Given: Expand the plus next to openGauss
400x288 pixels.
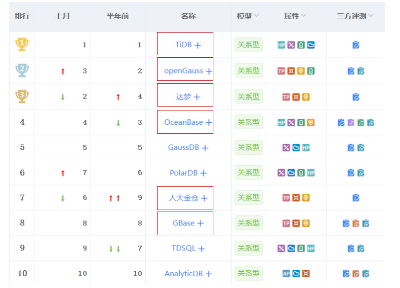Looking at the screenshot, I should (x=209, y=72).
